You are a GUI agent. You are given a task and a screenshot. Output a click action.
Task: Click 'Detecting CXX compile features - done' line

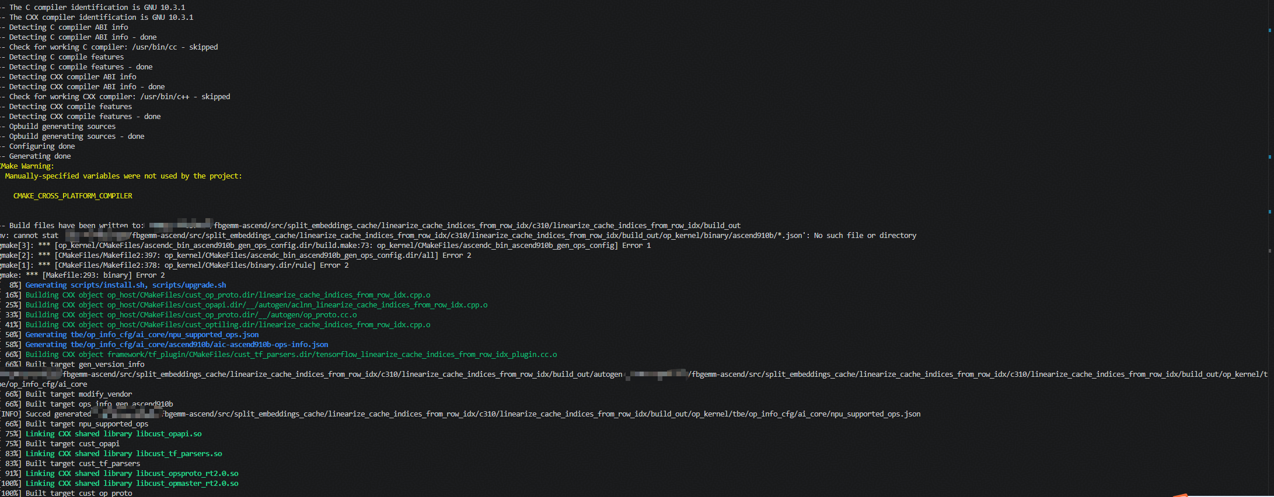[x=81, y=117]
